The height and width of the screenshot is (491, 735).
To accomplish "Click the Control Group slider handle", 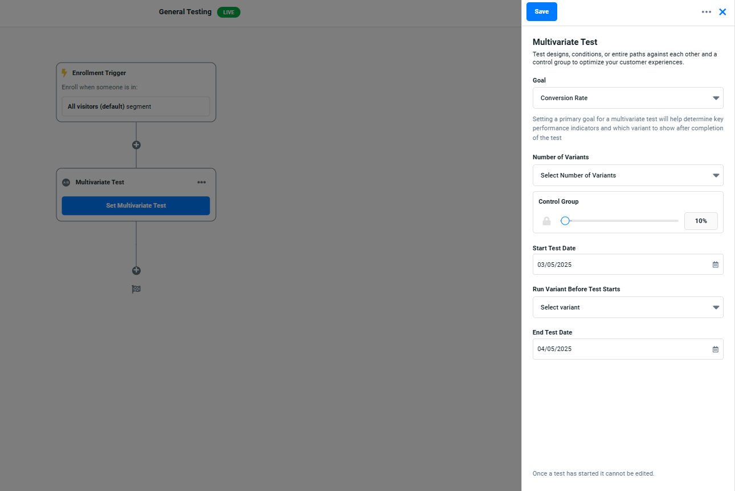I will click(x=565, y=221).
